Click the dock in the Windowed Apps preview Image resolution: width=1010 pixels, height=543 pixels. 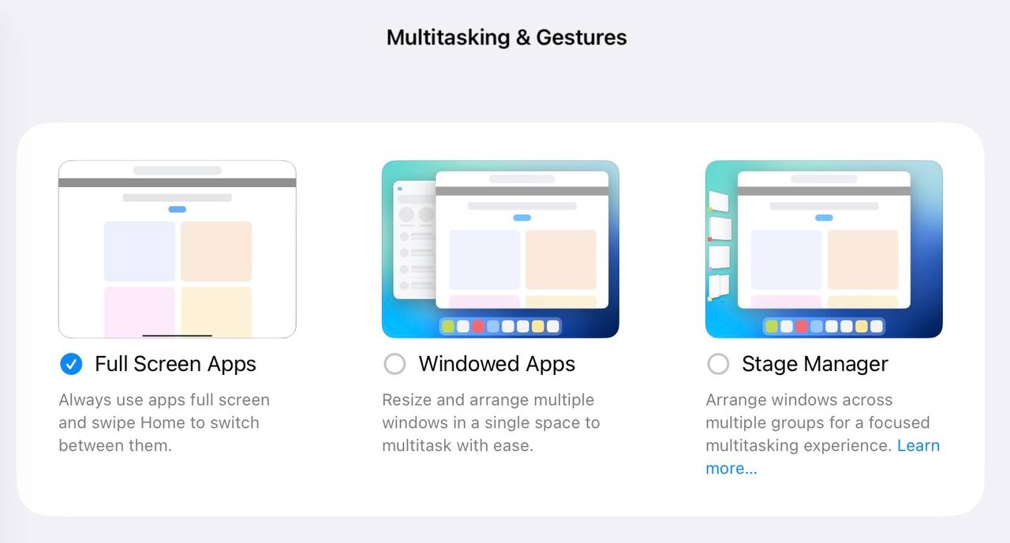[500, 326]
